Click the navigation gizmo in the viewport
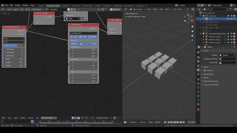Screen dimensions: 237x133 pyautogui.click(x=188, y=18)
